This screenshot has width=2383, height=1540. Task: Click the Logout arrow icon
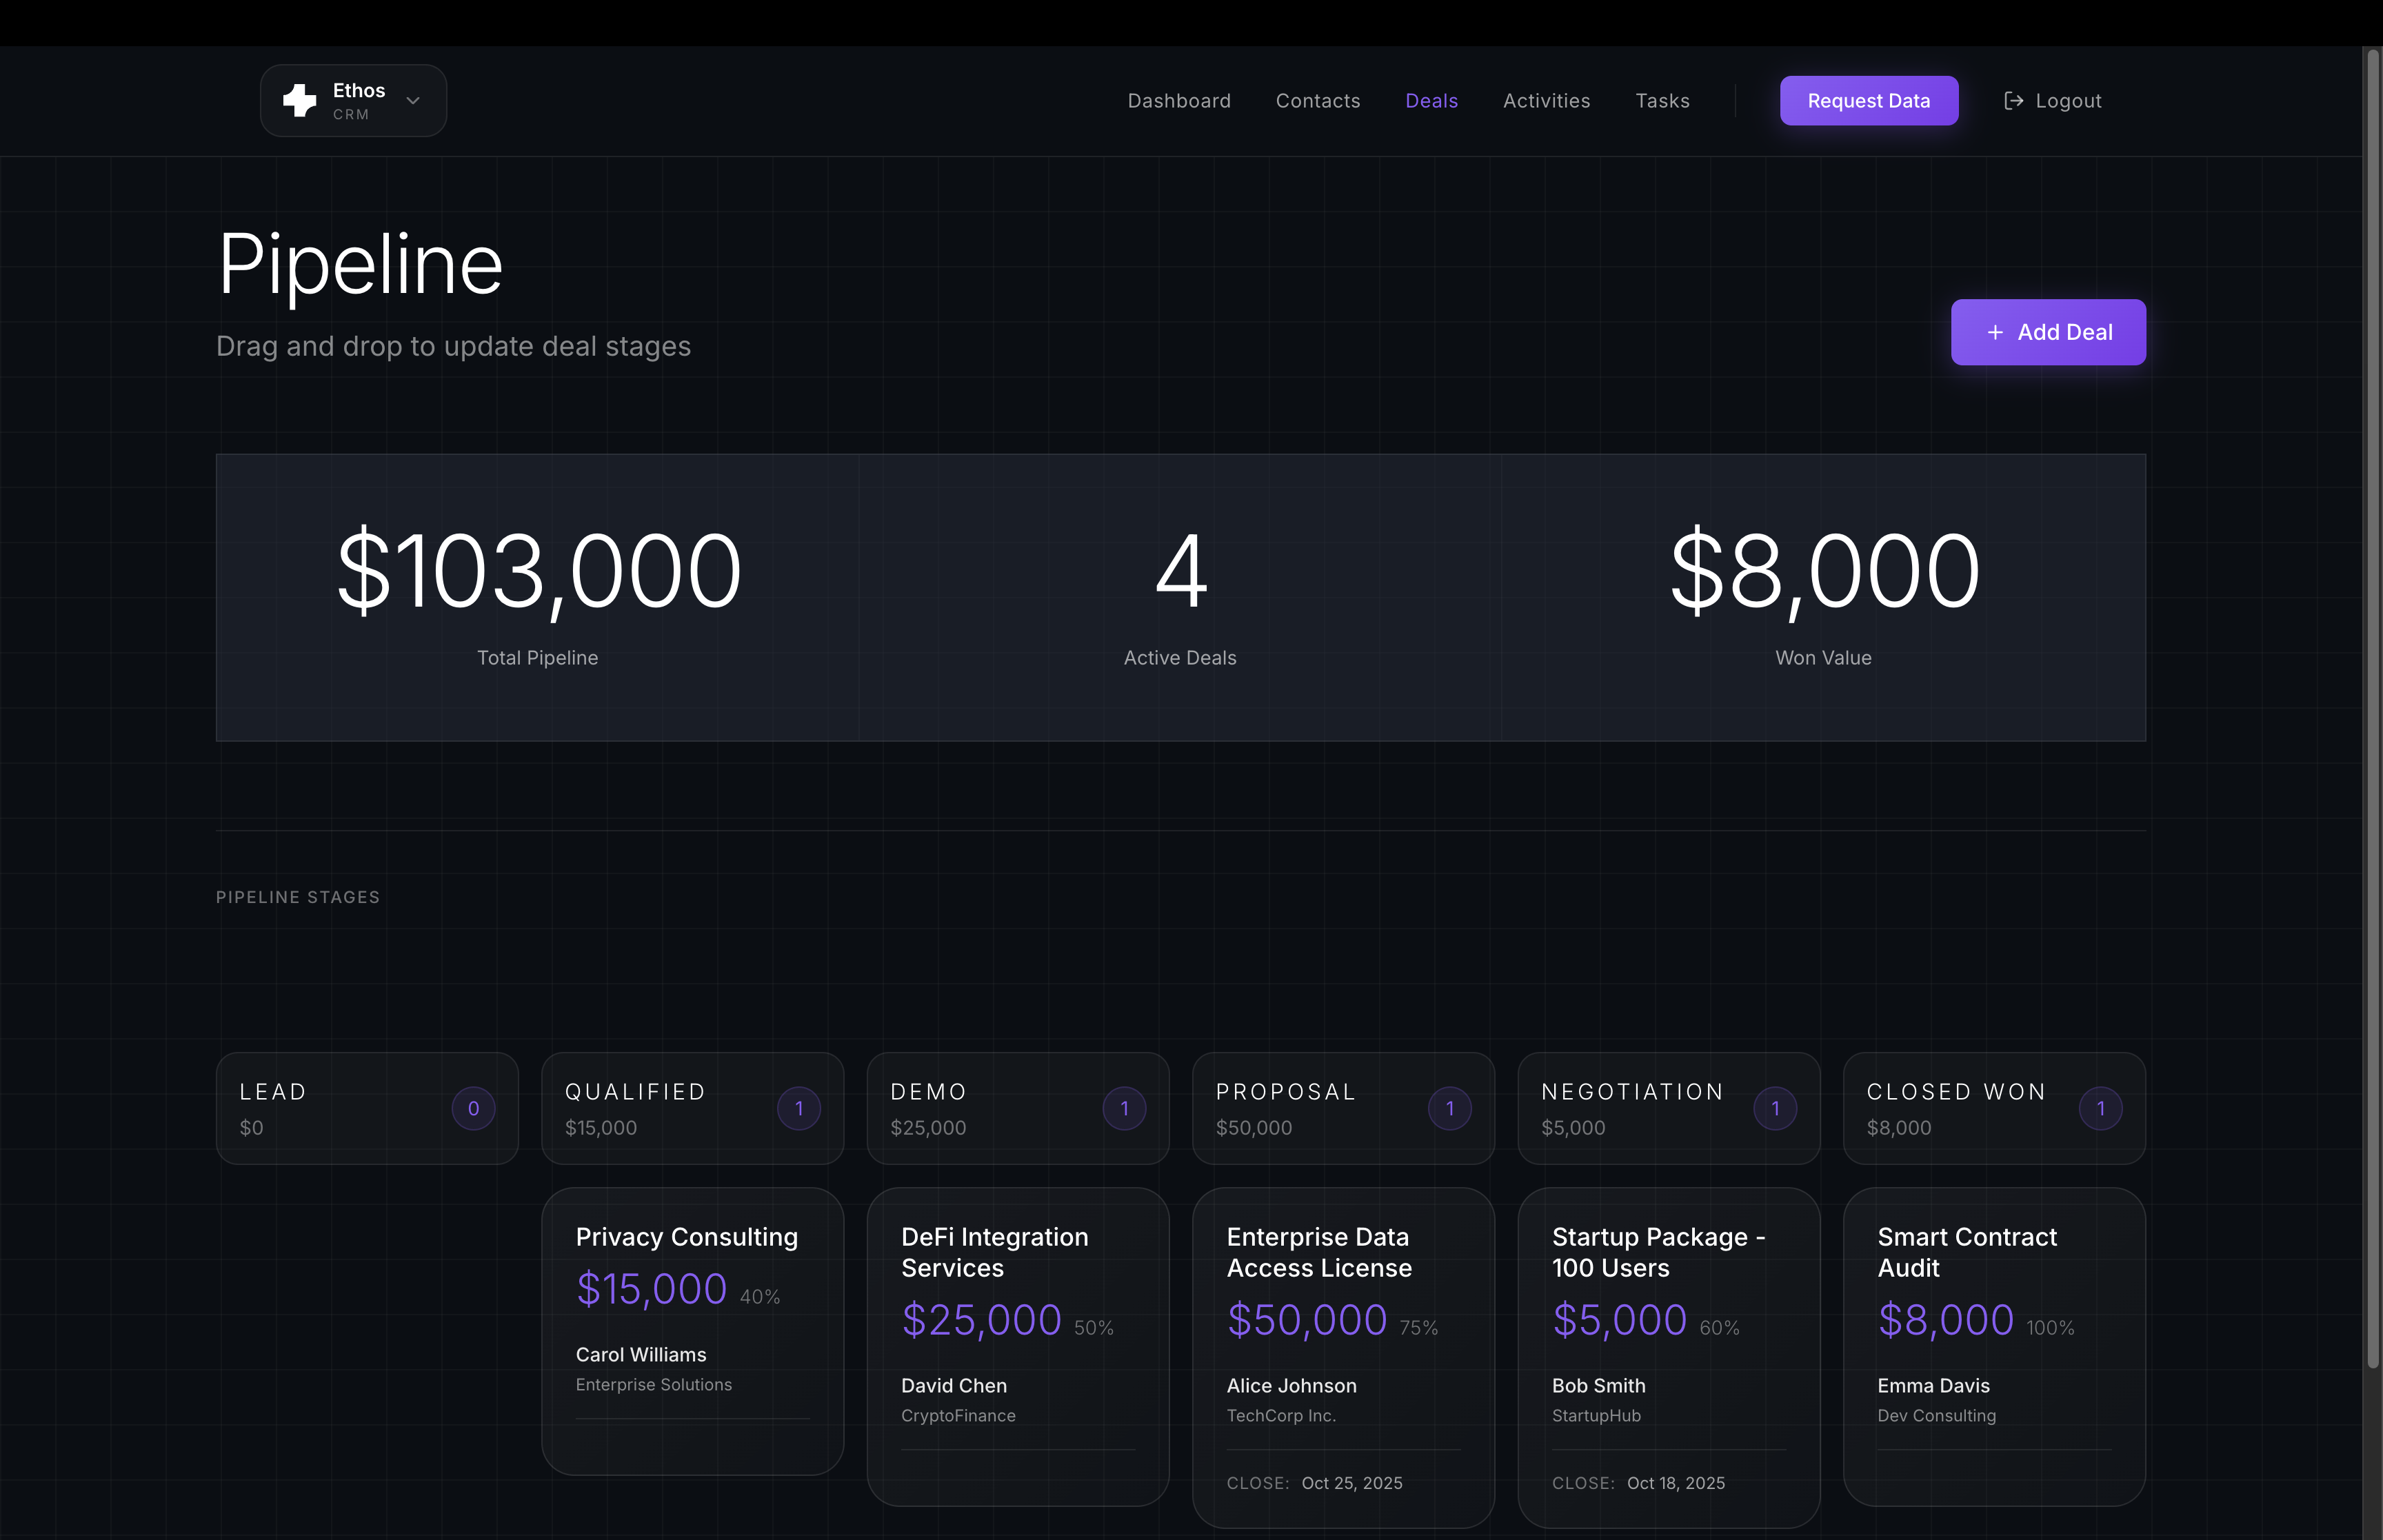click(2013, 101)
